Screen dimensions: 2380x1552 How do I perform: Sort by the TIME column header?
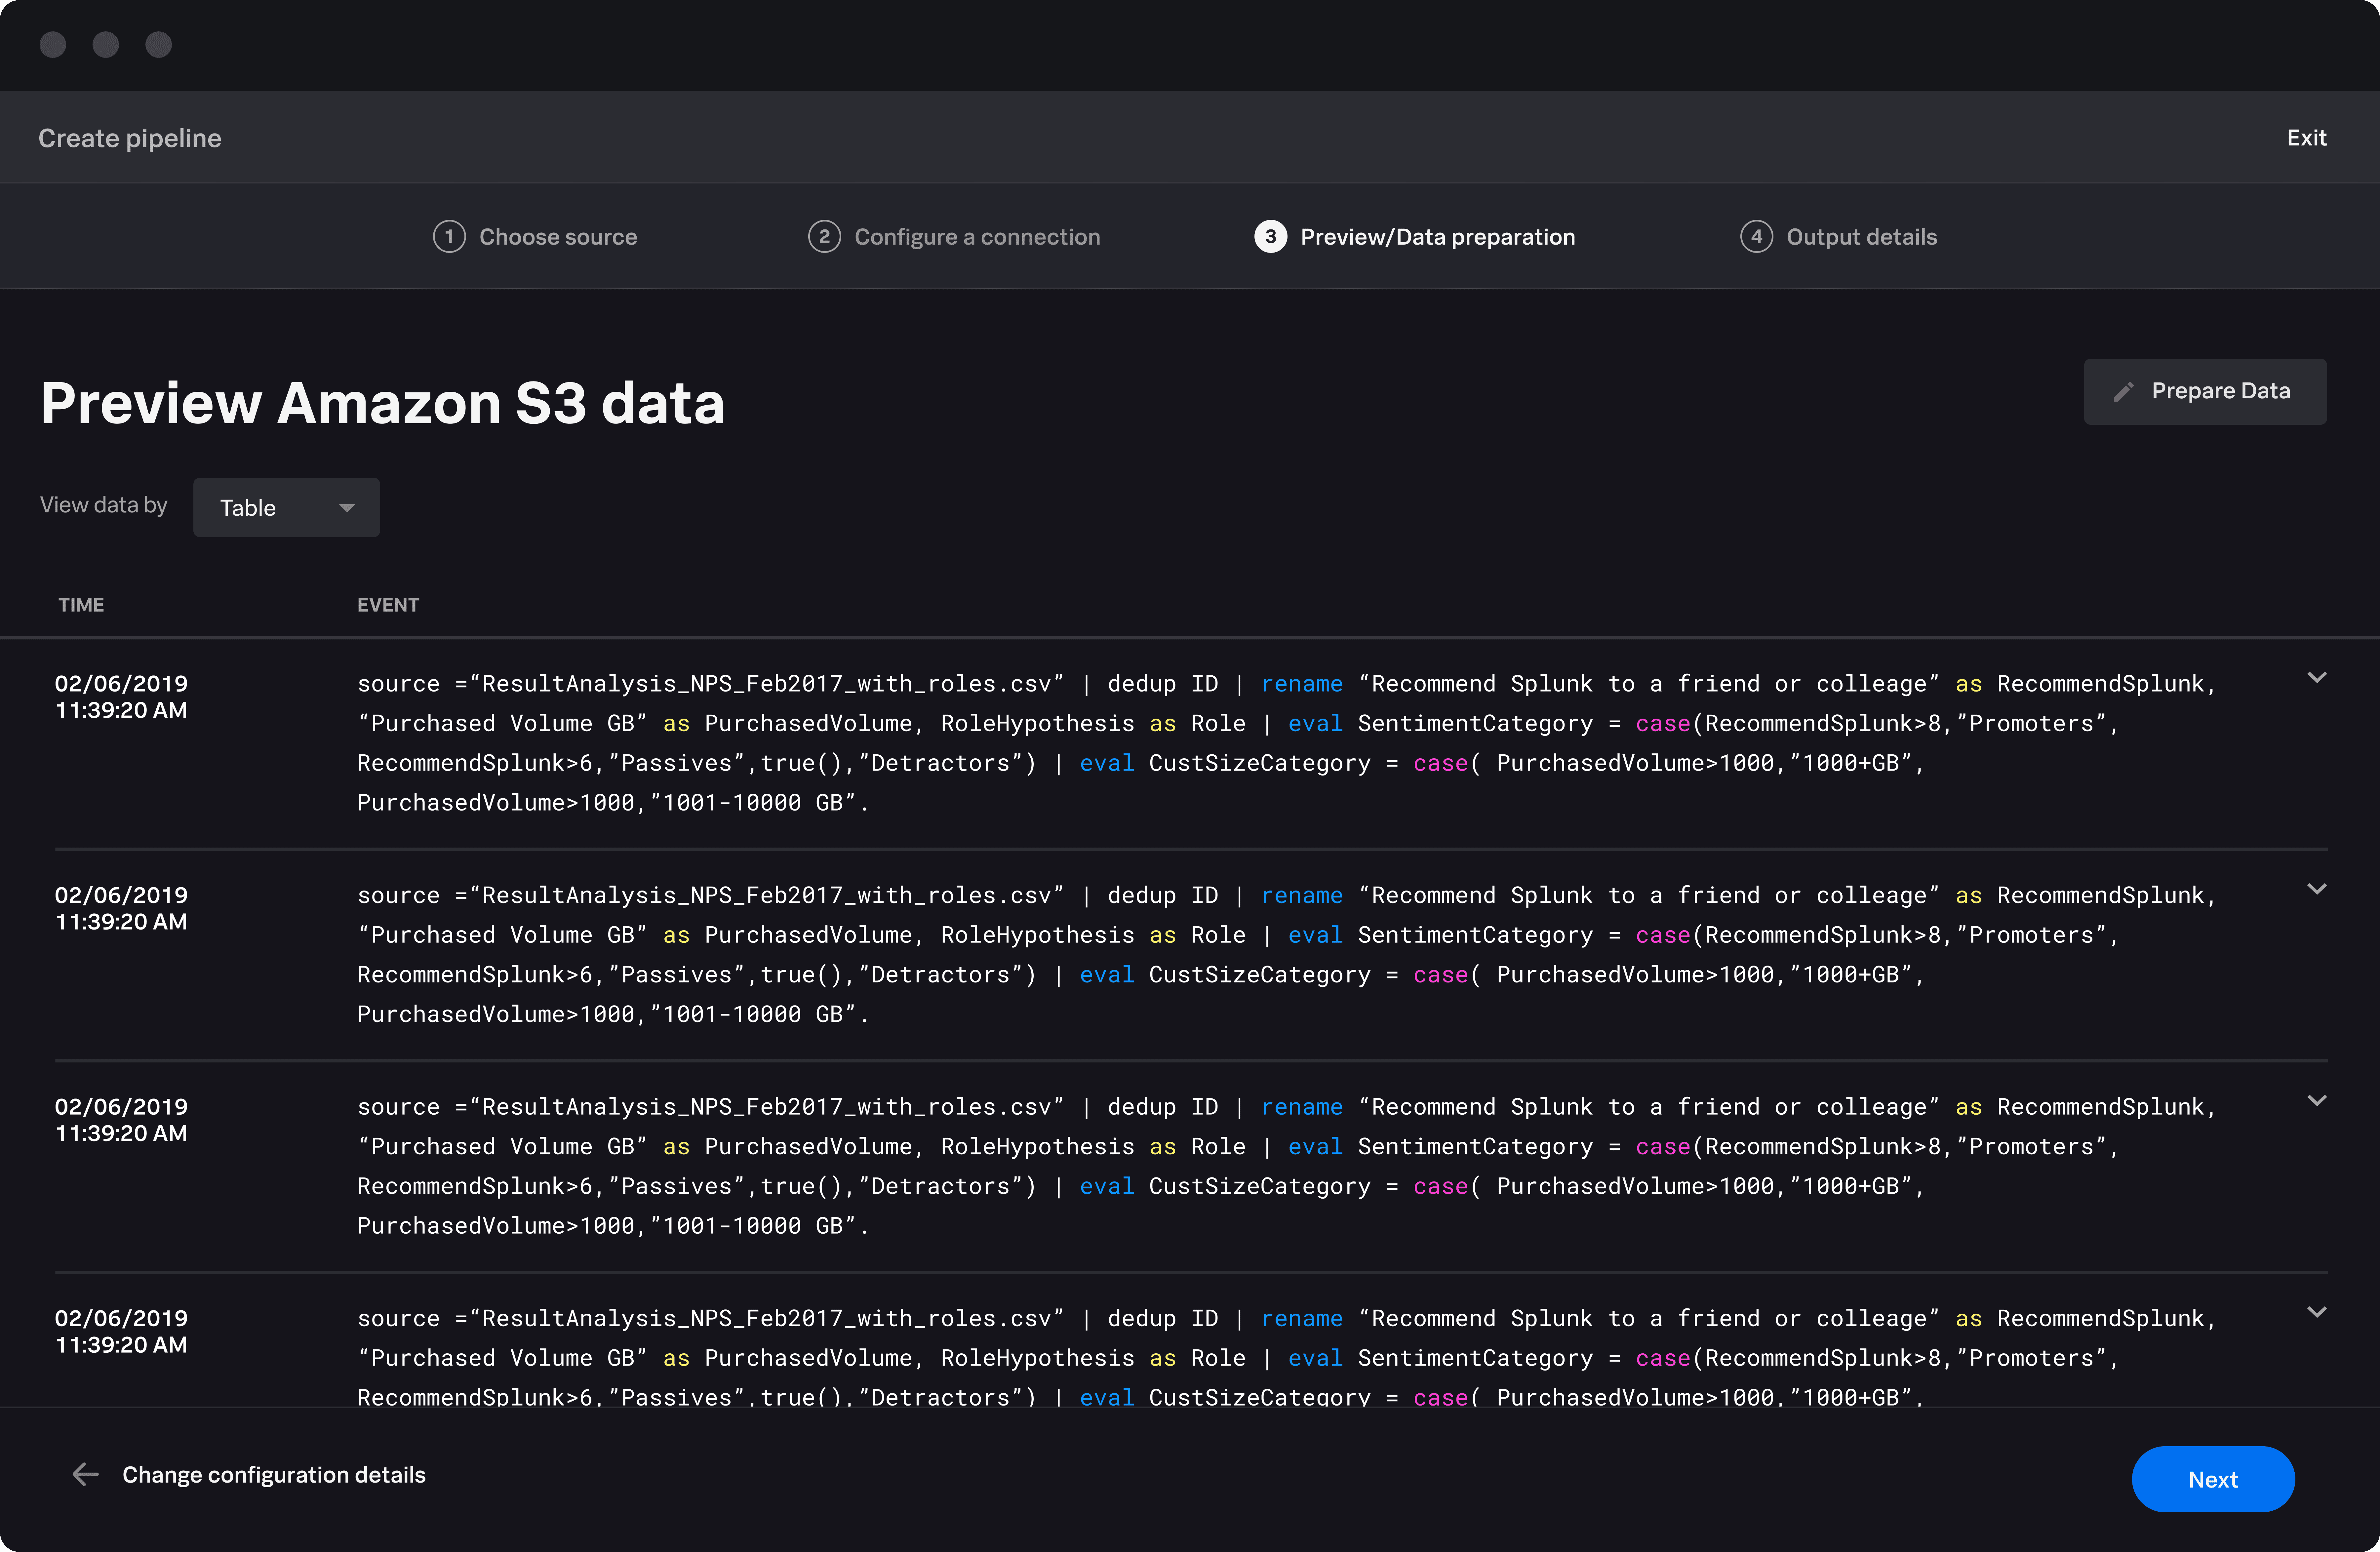click(81, 605)
